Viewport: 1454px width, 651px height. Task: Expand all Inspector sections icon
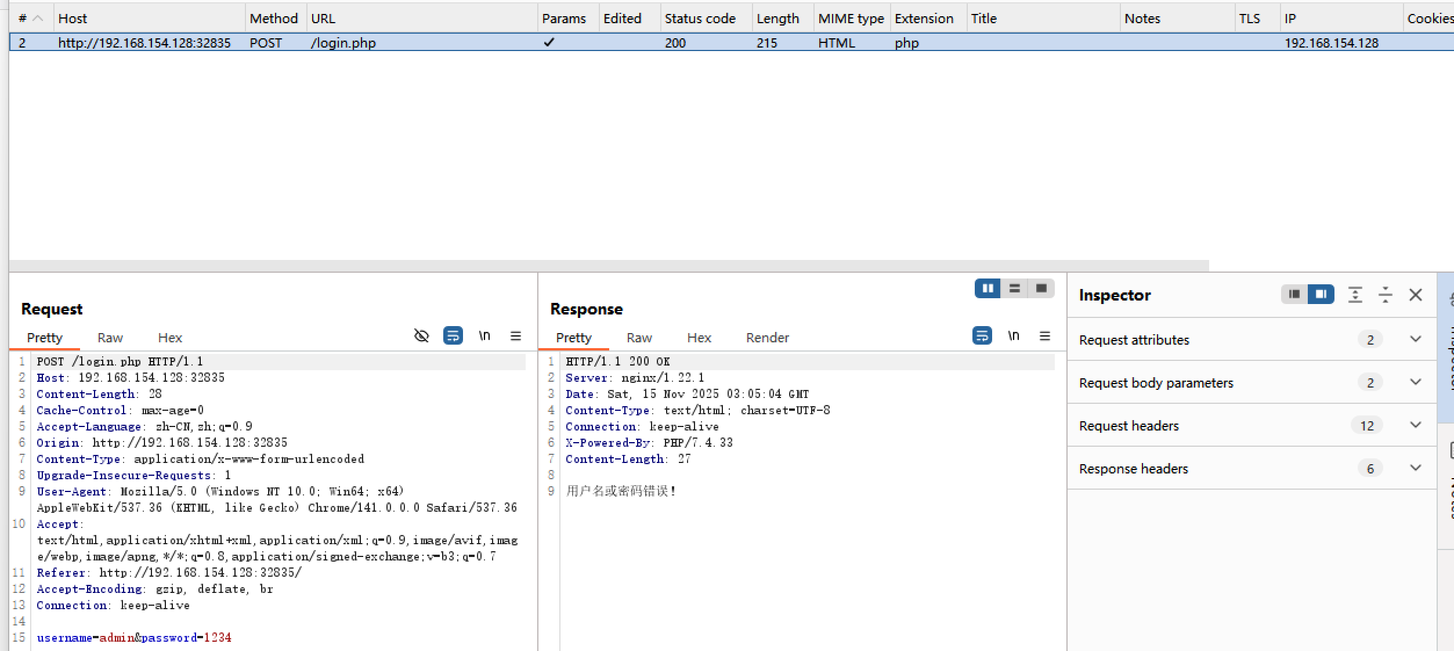click(1355, 295)
